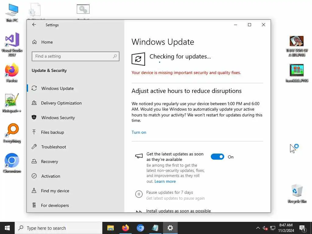Screen dimensions: 312x234
Task: Toggle Get the latest updates switch
Action: 218,157
